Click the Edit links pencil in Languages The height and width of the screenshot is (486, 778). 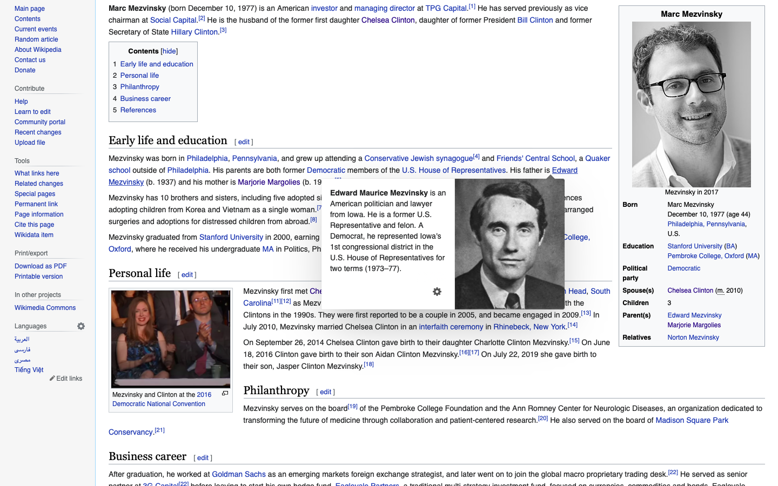coord(66,379)
